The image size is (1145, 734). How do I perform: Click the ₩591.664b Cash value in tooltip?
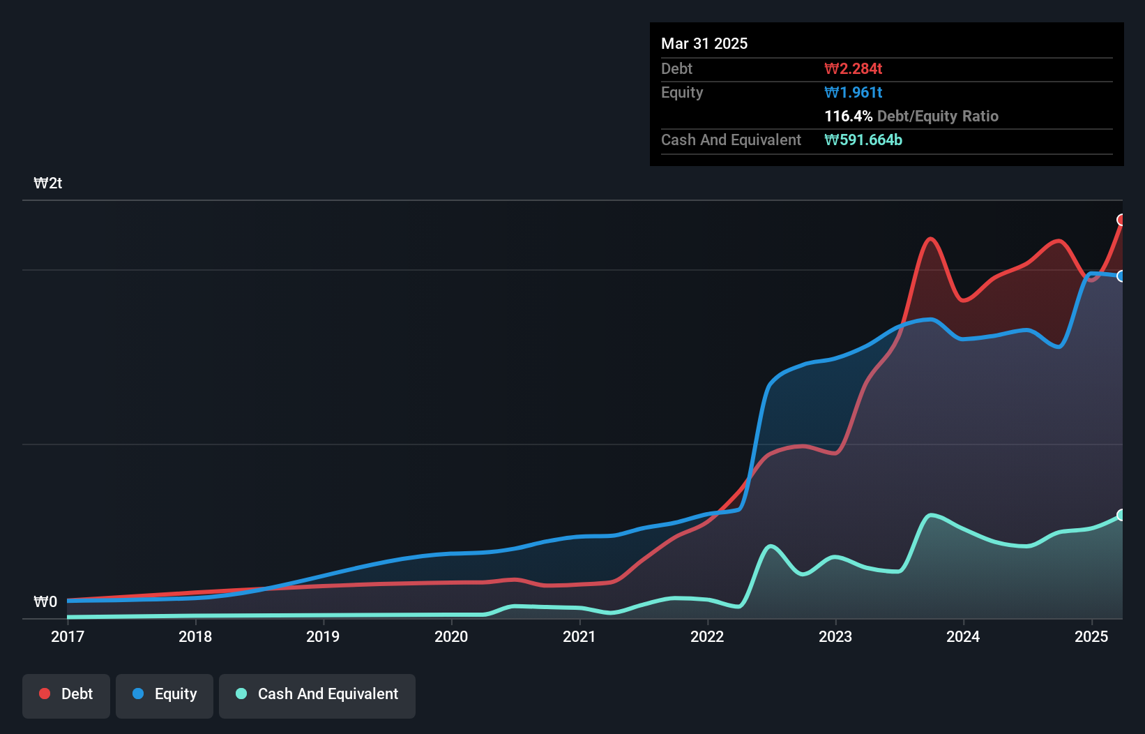click(863, 140)
